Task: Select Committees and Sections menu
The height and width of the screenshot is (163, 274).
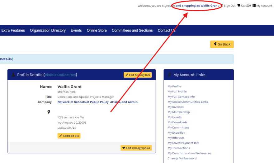Action: [x=132, y=31]
